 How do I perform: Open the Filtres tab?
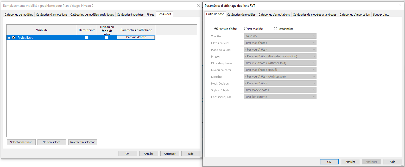click(150, 15)
